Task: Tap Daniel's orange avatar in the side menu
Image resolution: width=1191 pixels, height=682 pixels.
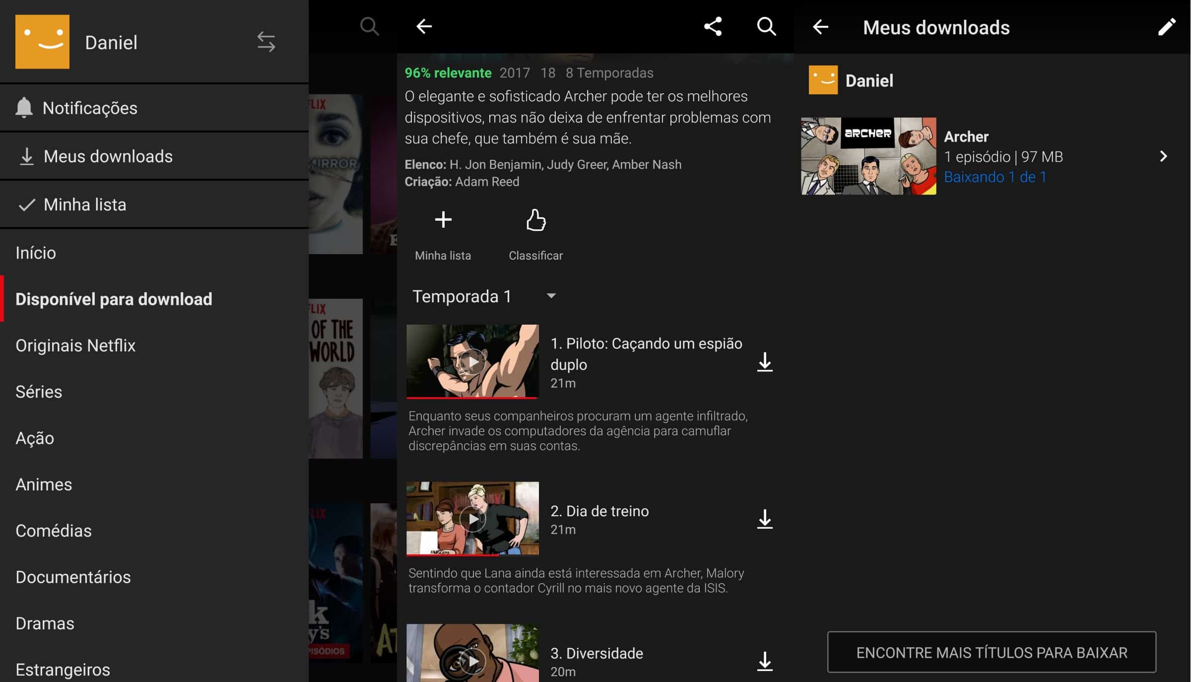Action: [x=42, y=42]
